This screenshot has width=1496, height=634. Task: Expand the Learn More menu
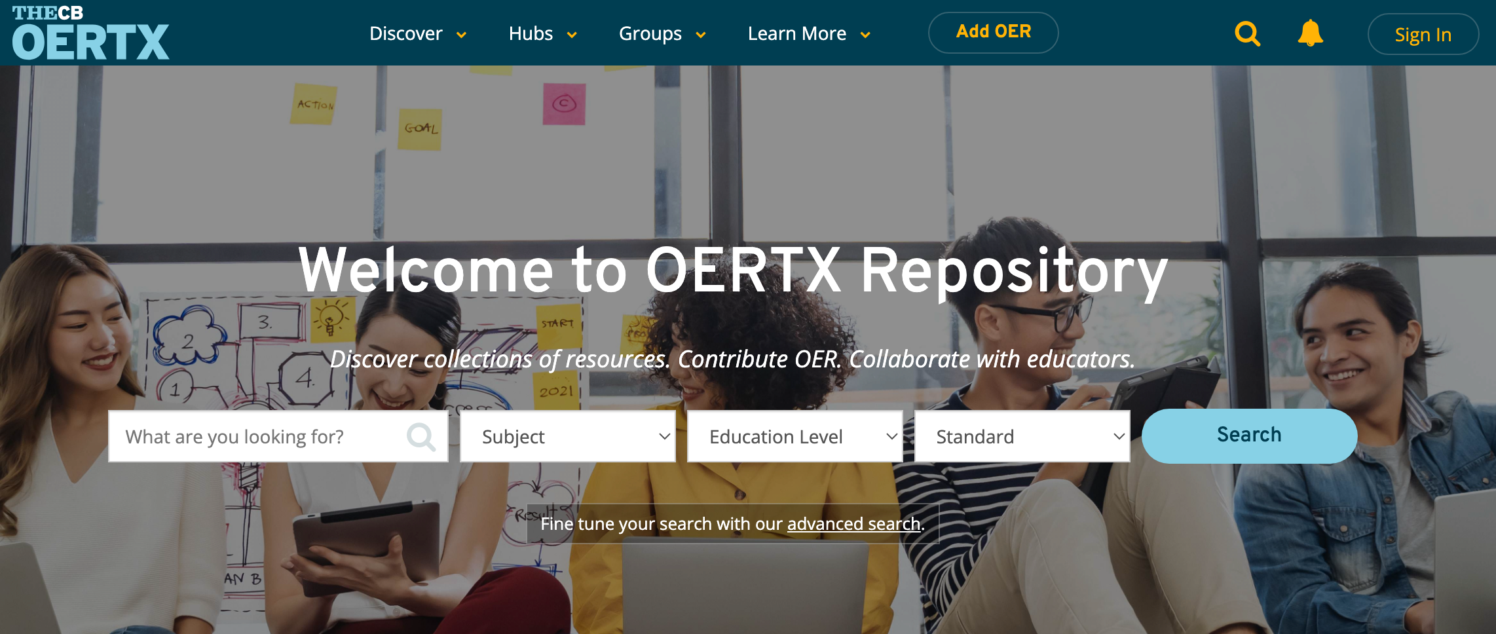pyautogui.click(x=809, y=33)
